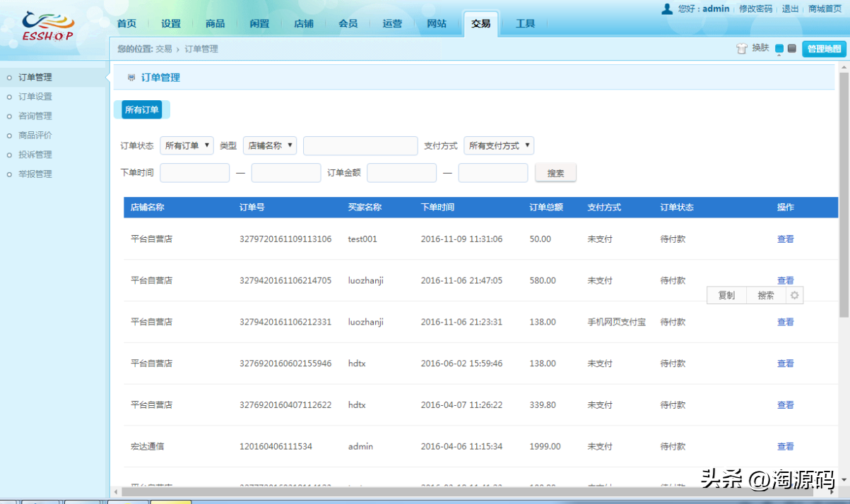Click the 查看 link for order 120160406111534

point(785,446)
